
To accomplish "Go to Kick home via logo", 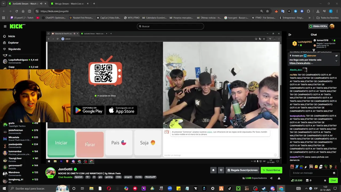I will pyautogui.click(x=17, y=26).
